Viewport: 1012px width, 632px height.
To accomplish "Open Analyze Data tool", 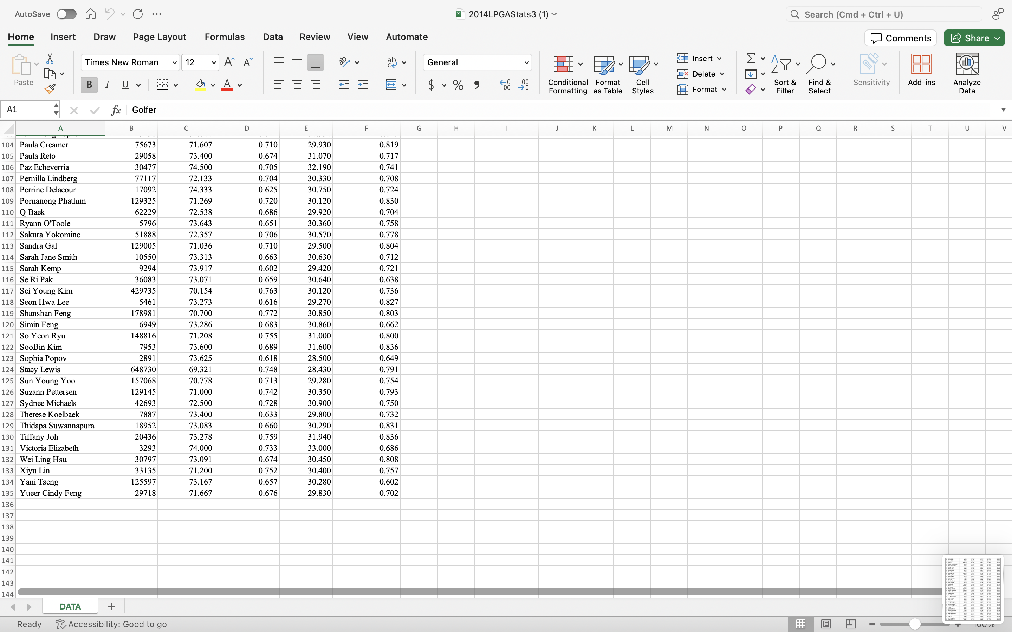I will (967, 74).
